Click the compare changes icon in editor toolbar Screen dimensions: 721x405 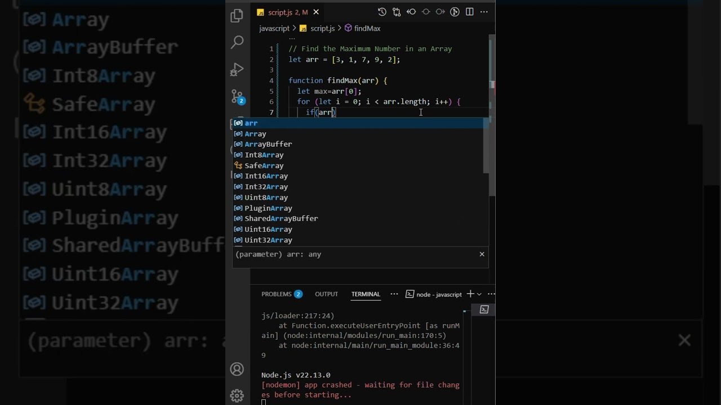pos(397,12)
